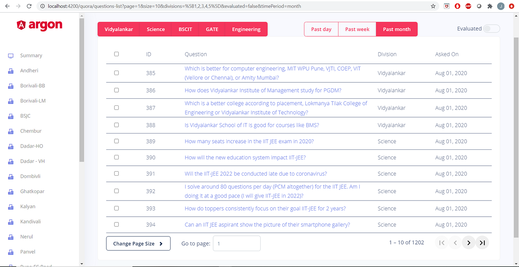Click the Summary monitor icon in sidebar
Image resolution: width=519 pixels, height=267 pixels.
(10, 55)
